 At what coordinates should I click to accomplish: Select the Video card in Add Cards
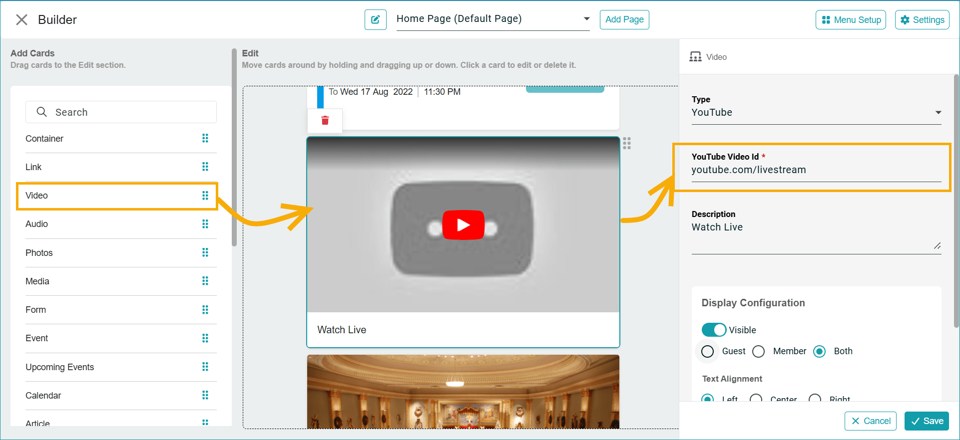(x=121, y=196)
